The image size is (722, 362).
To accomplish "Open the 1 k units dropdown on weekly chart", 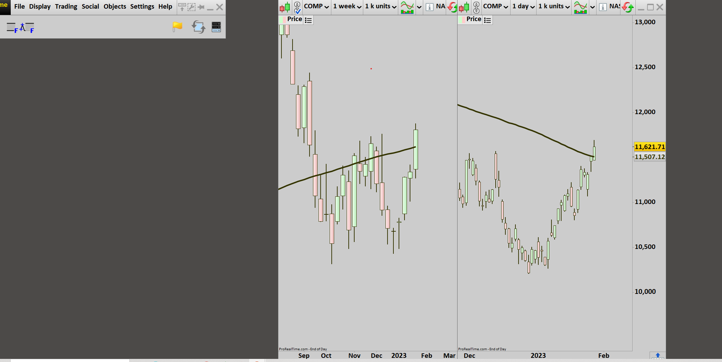I will (x=381, y=7).
